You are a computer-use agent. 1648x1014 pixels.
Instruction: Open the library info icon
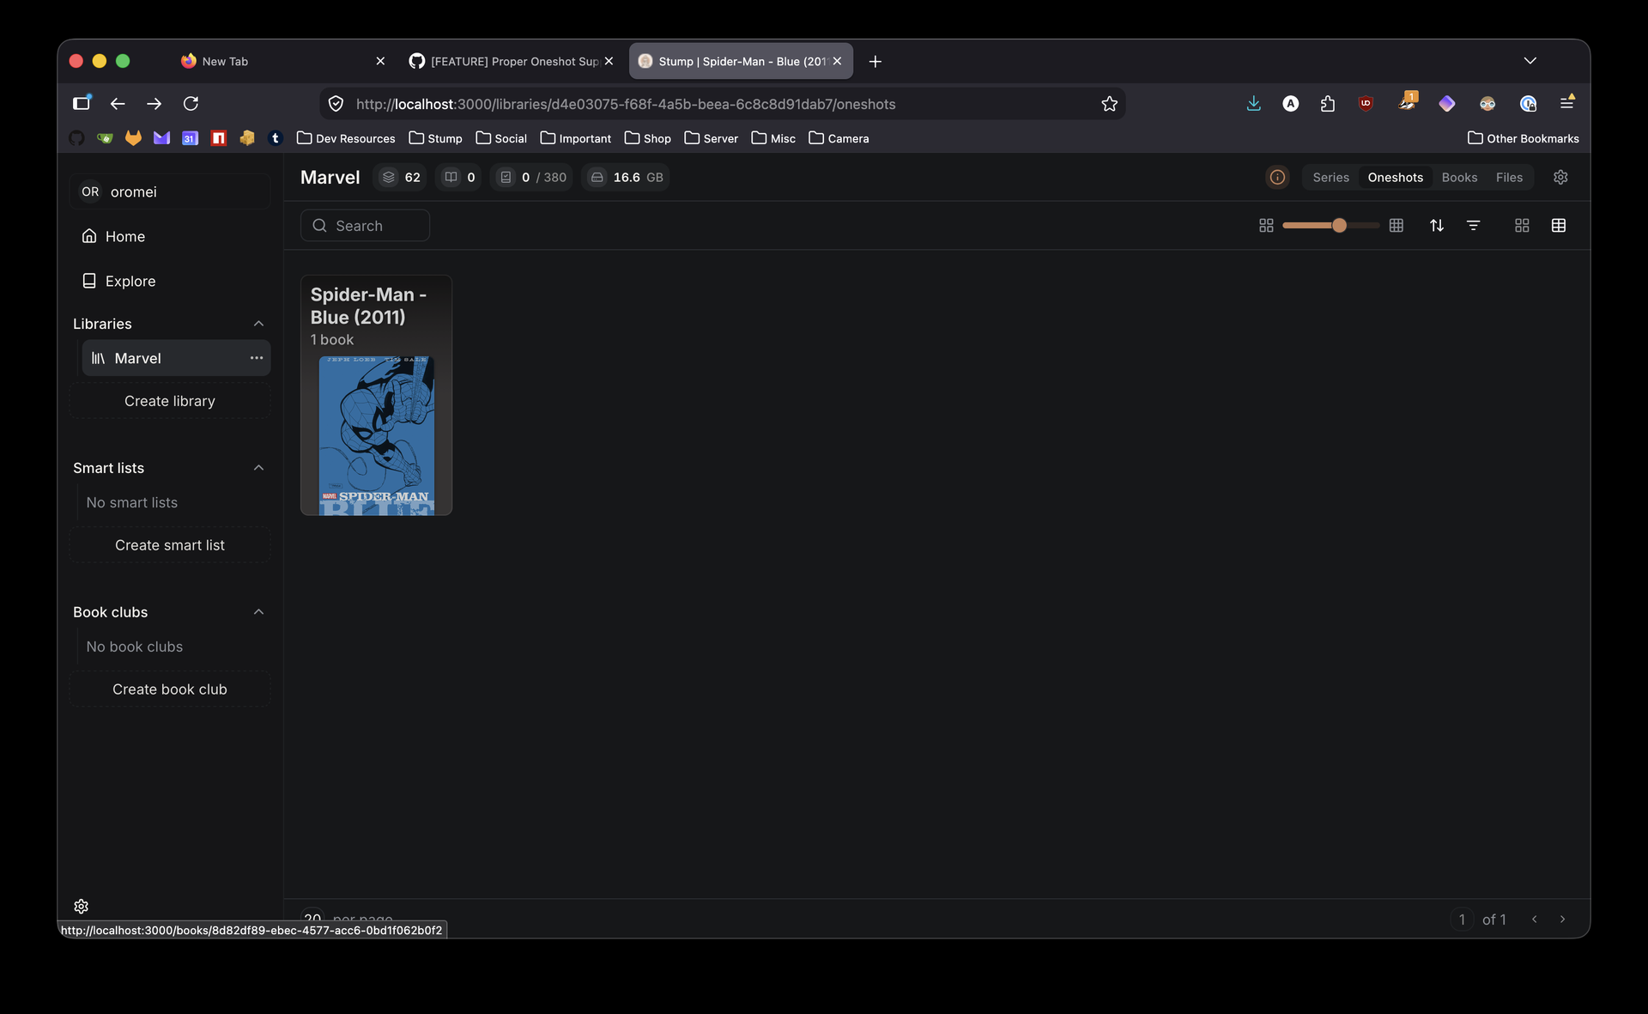(x=1277, y=177)
